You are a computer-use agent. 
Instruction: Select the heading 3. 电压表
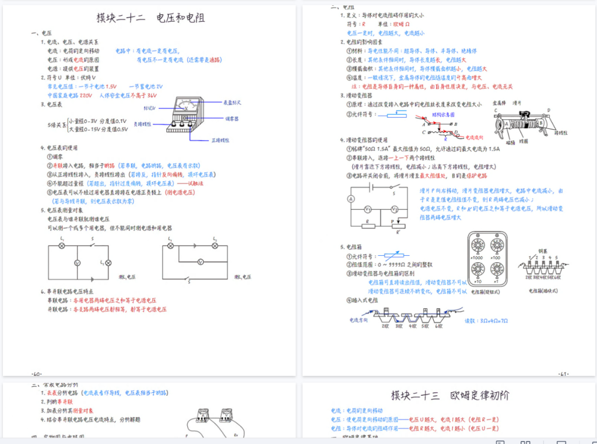click(51, 104)
